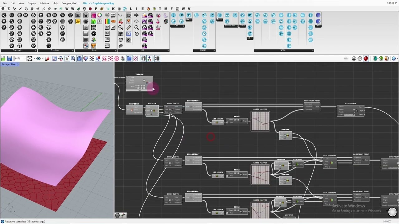Click the GHA assembly toolbar icon
This screenshot has width=399, height=224.
click(x=60, y=58)
